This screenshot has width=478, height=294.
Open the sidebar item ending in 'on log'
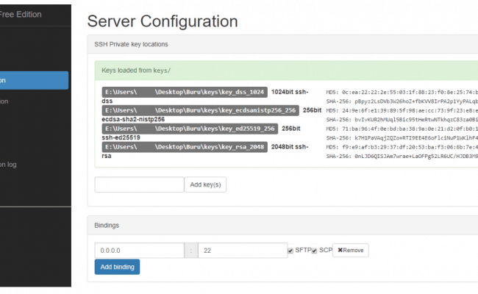click(8, 165)
